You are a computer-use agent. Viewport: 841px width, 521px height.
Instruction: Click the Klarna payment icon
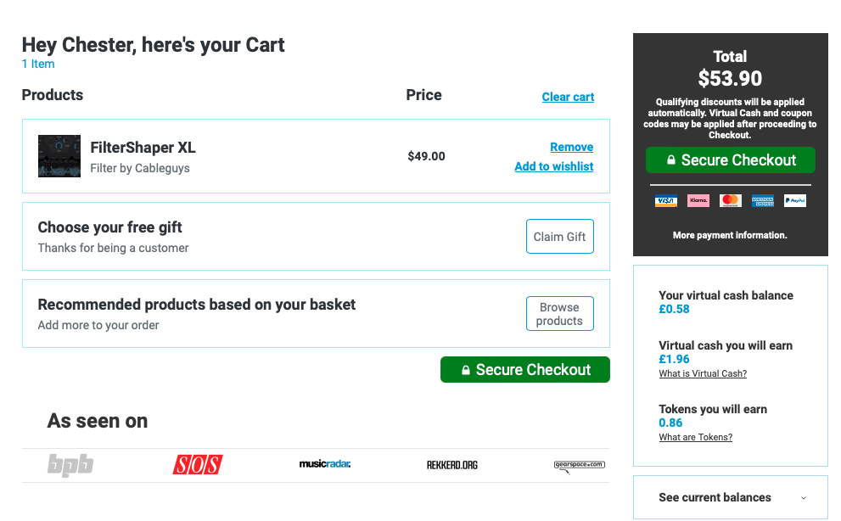698,200
